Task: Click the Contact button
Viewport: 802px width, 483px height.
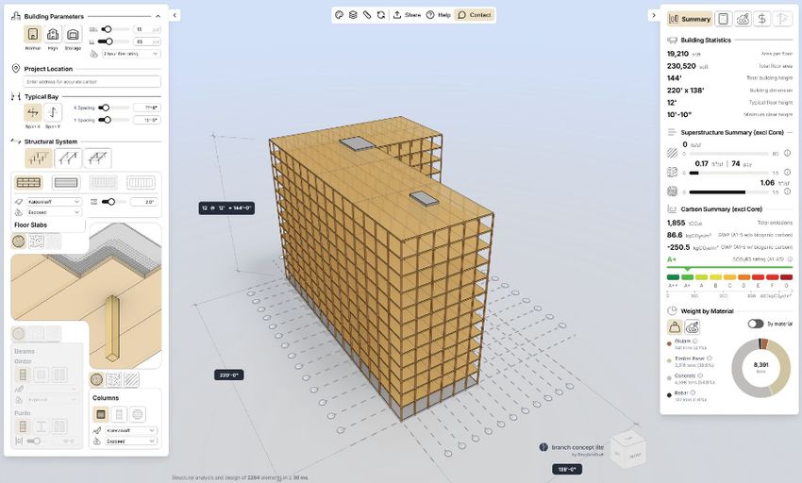Action: pos(475,15)
